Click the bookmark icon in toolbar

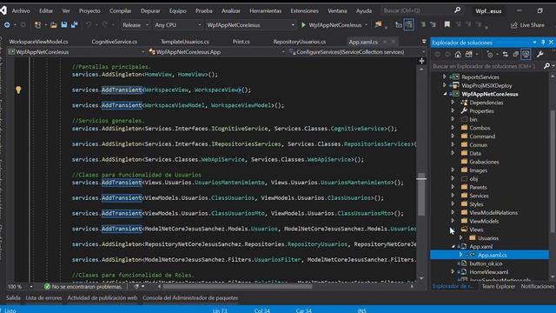(x=447, y=24)
